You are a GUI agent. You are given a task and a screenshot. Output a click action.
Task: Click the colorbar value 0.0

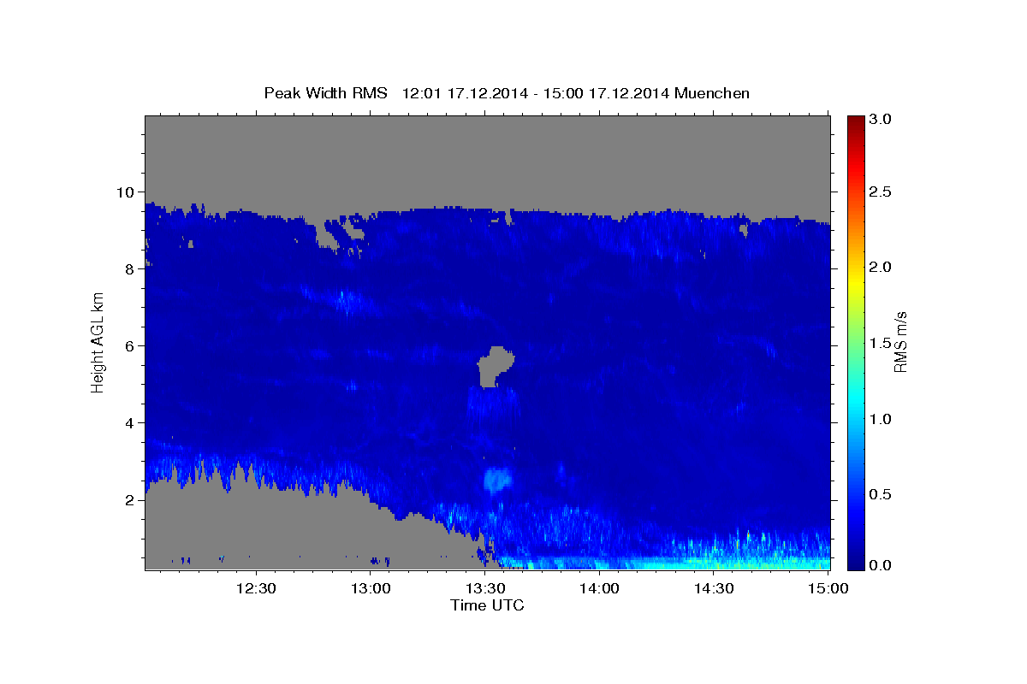(882, 566)
